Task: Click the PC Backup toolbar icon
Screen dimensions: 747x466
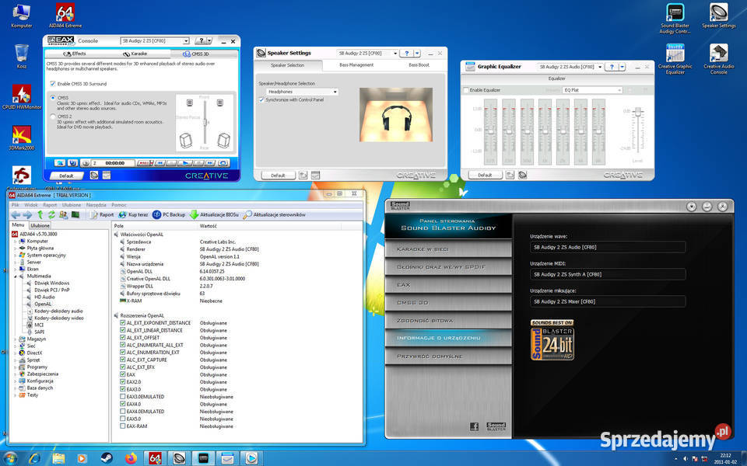Action: point(169,215)
